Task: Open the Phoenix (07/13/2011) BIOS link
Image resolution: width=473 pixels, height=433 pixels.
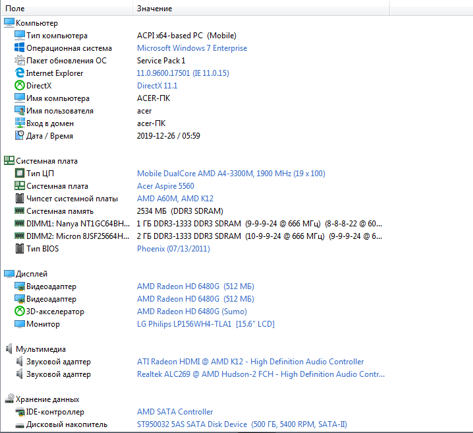Action: (173, 249)
